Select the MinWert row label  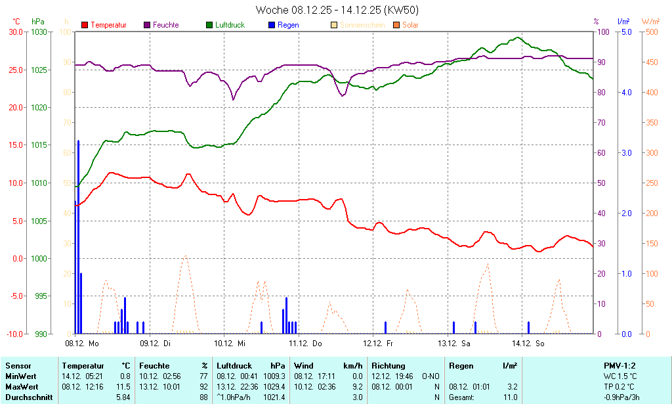[x=21, y=376]
